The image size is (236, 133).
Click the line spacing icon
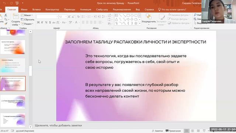[104, 17]
